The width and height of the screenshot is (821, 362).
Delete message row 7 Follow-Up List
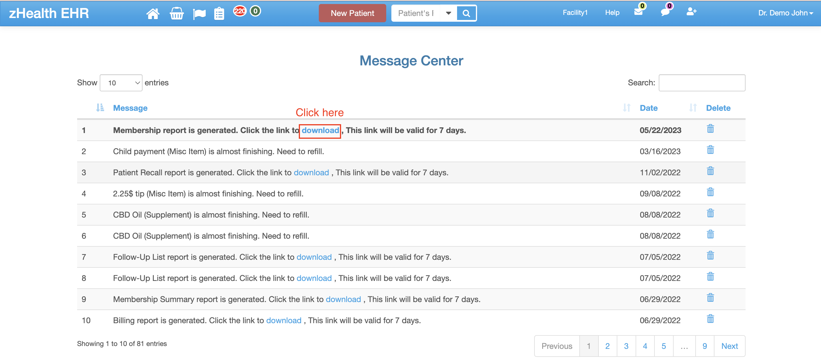coord(710,255)
